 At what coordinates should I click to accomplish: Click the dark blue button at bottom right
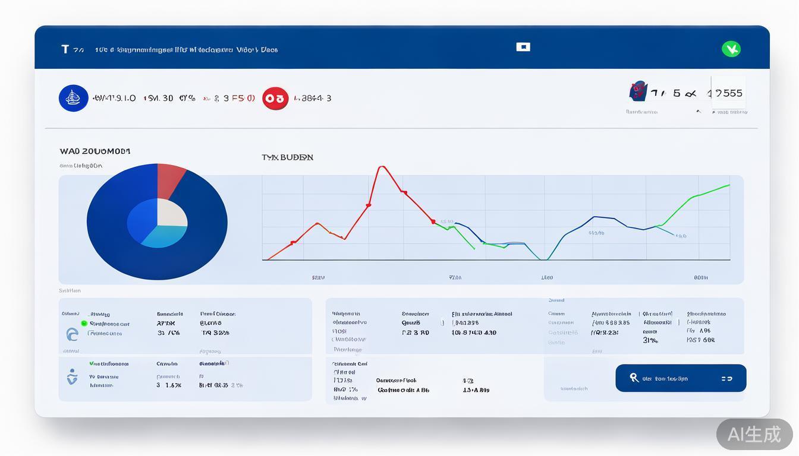point(681,378)
